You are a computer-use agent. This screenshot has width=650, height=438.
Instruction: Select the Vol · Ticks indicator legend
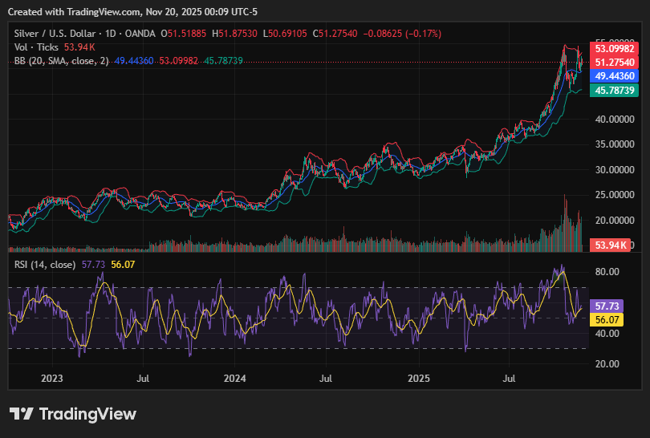point(38,47)
